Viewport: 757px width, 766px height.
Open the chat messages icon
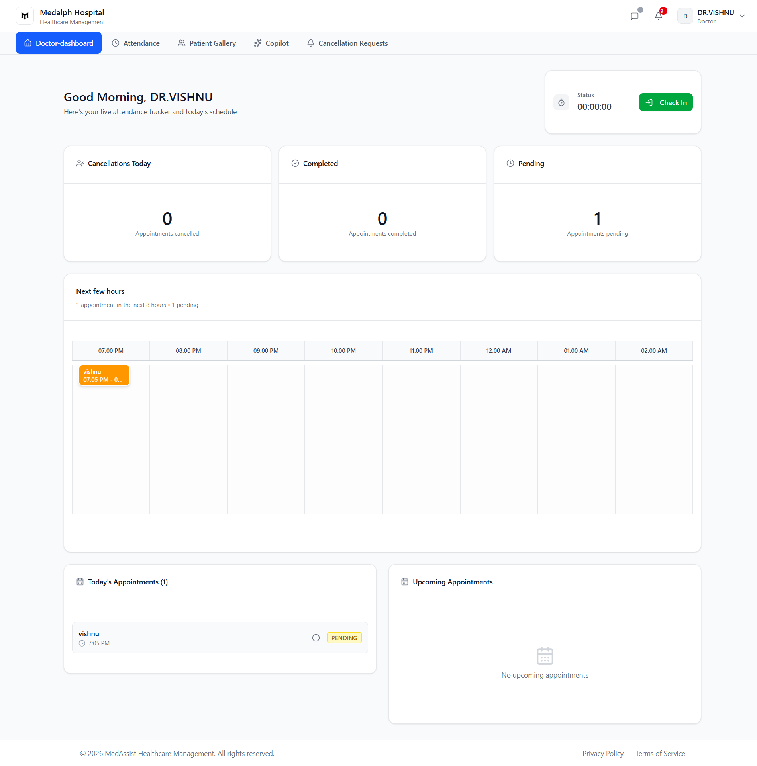635,16
